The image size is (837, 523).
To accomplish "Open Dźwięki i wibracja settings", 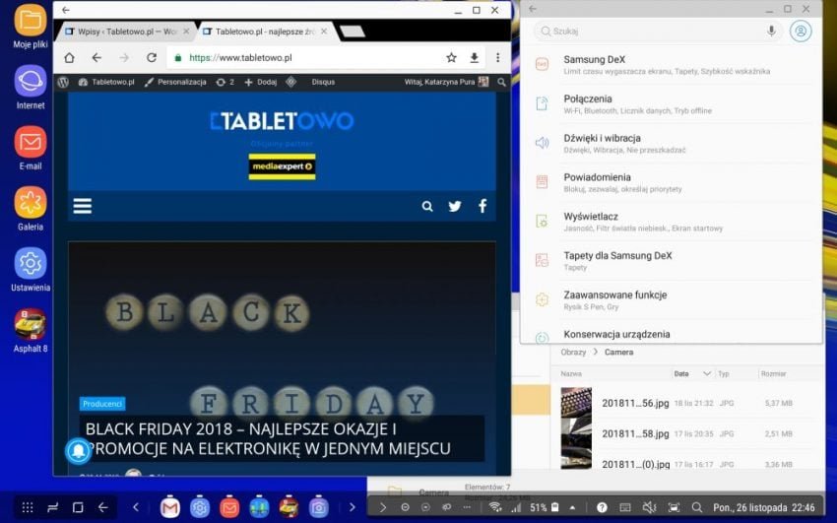I will pyautogui.click(x=671, y=143).
